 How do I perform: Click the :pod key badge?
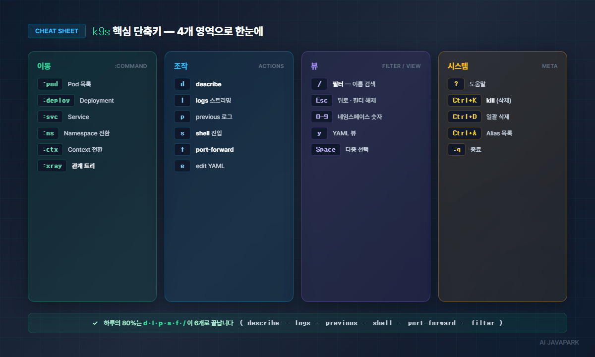point(50,84)
